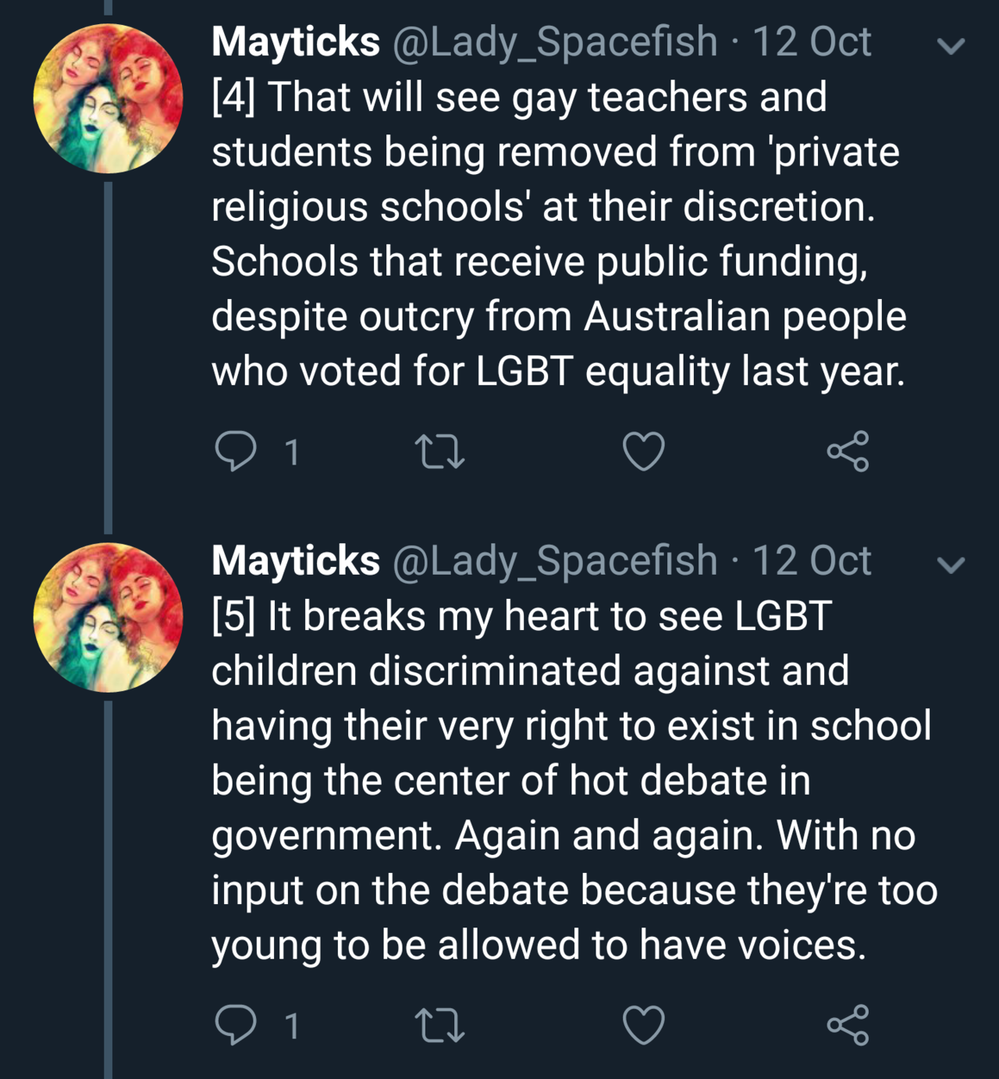Reply to the tweet starting with [5]
Viewport: 999px width, 1079px height.
coord(235,1025)
